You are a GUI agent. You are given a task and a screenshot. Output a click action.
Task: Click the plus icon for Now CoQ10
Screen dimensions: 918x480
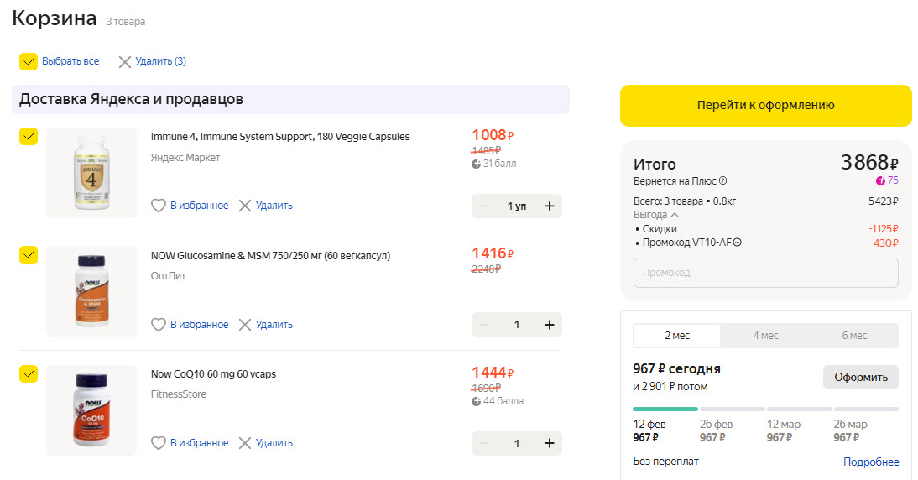click(550, 443)
